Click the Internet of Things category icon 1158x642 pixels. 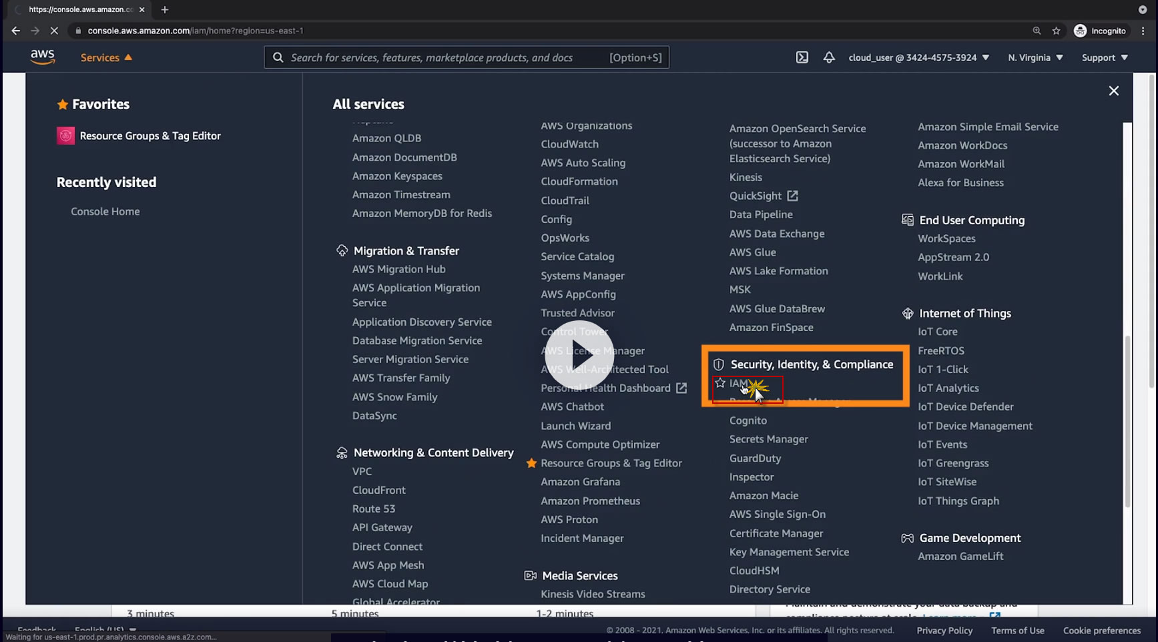click(x=908, y=313)
